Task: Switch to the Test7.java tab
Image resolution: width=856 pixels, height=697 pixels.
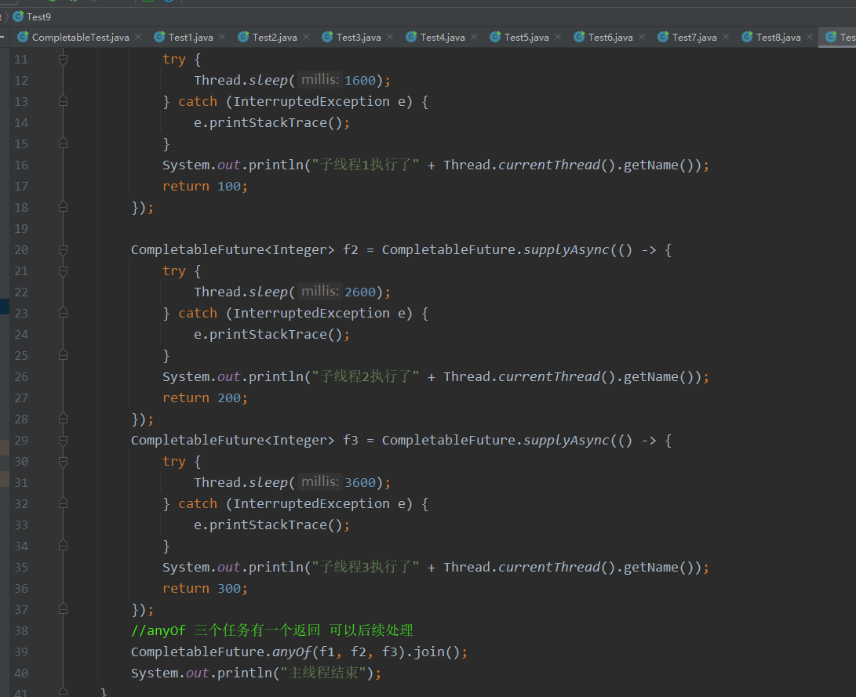Action: coord(694,37)
